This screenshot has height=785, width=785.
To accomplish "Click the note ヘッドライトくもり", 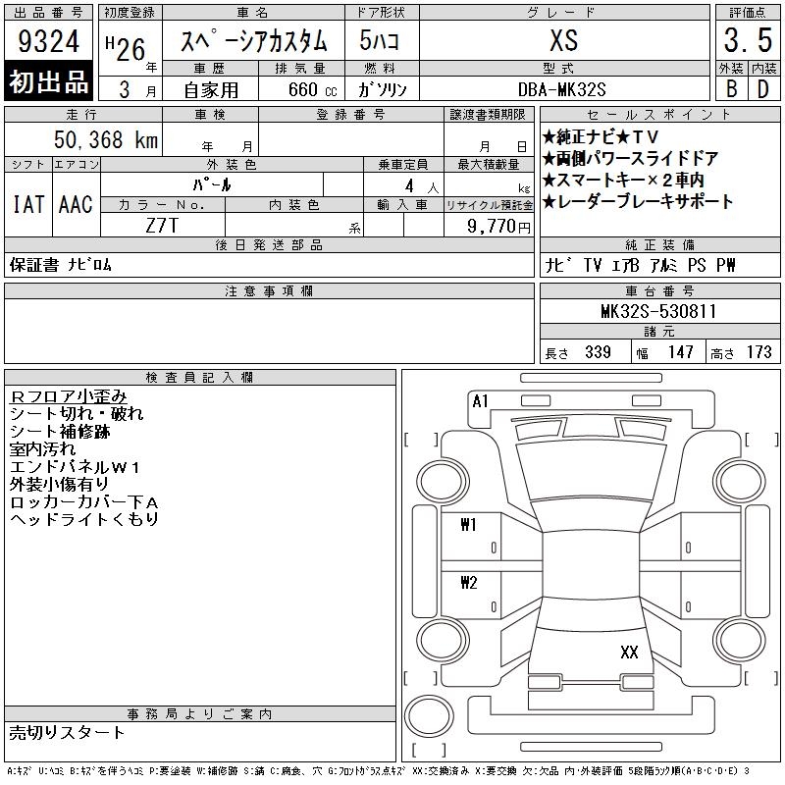I will coord(84,519).
